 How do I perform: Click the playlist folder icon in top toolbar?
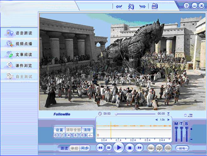[155, 6]
